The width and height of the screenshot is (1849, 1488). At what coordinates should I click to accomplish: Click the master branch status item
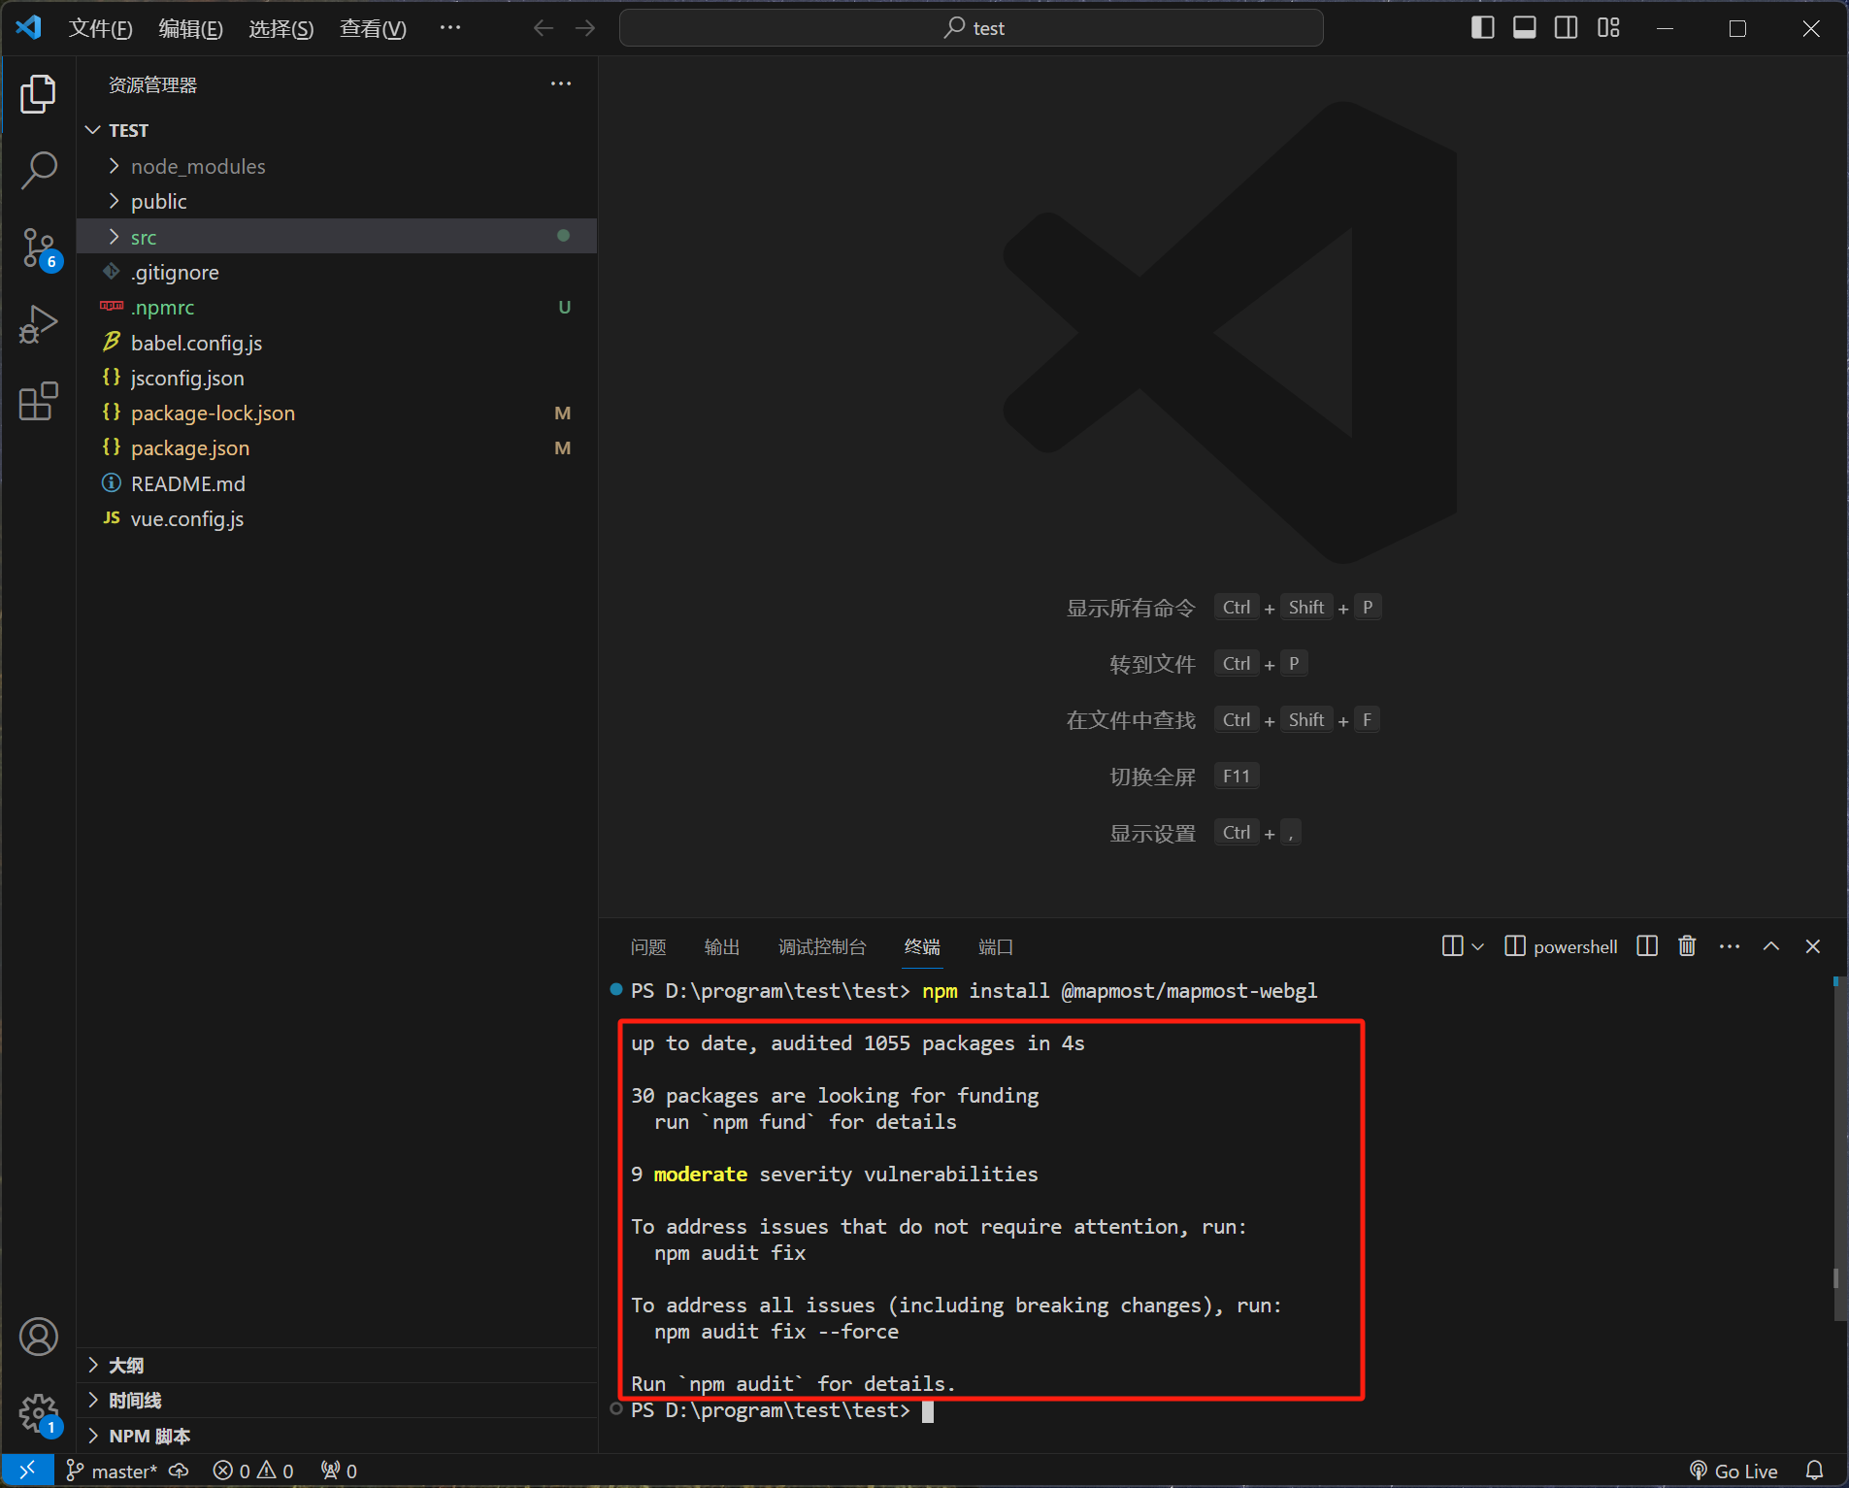point(112,1471)
